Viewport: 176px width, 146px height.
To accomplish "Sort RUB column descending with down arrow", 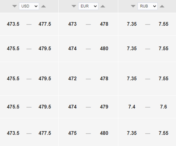I will click(x=133, y=6).
